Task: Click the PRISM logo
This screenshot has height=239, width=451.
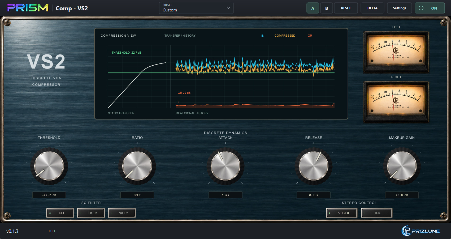Action: 28,8
